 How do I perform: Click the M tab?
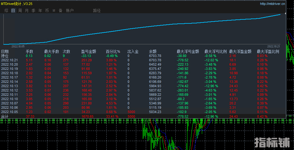point(54,10)
